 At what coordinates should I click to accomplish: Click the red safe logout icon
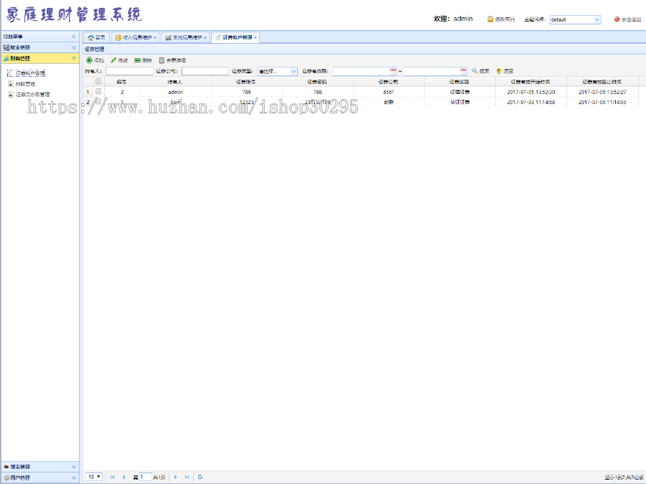point(617,19)
